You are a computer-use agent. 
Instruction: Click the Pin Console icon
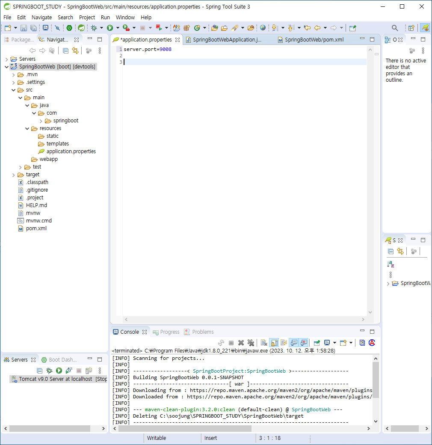coord(317,343)
